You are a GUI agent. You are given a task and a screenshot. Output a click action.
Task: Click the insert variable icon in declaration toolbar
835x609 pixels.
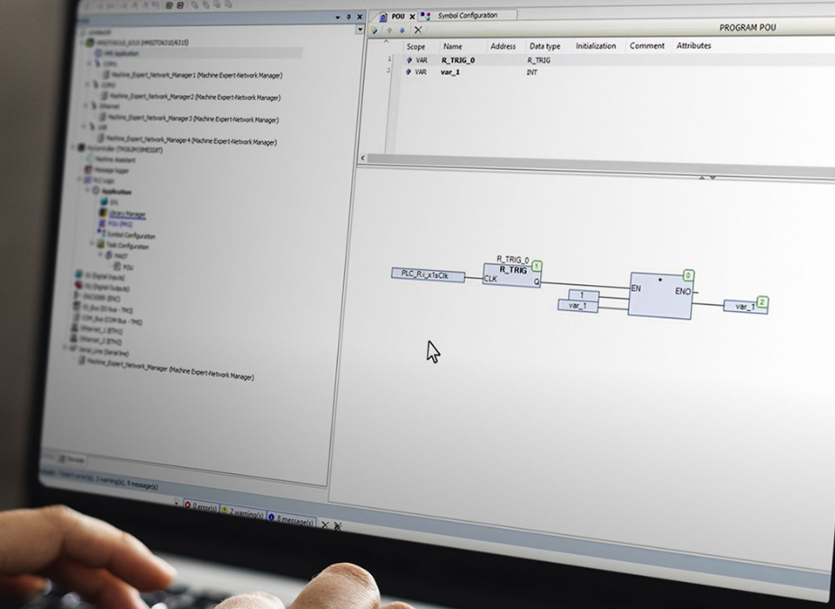[x=376, y=31]
